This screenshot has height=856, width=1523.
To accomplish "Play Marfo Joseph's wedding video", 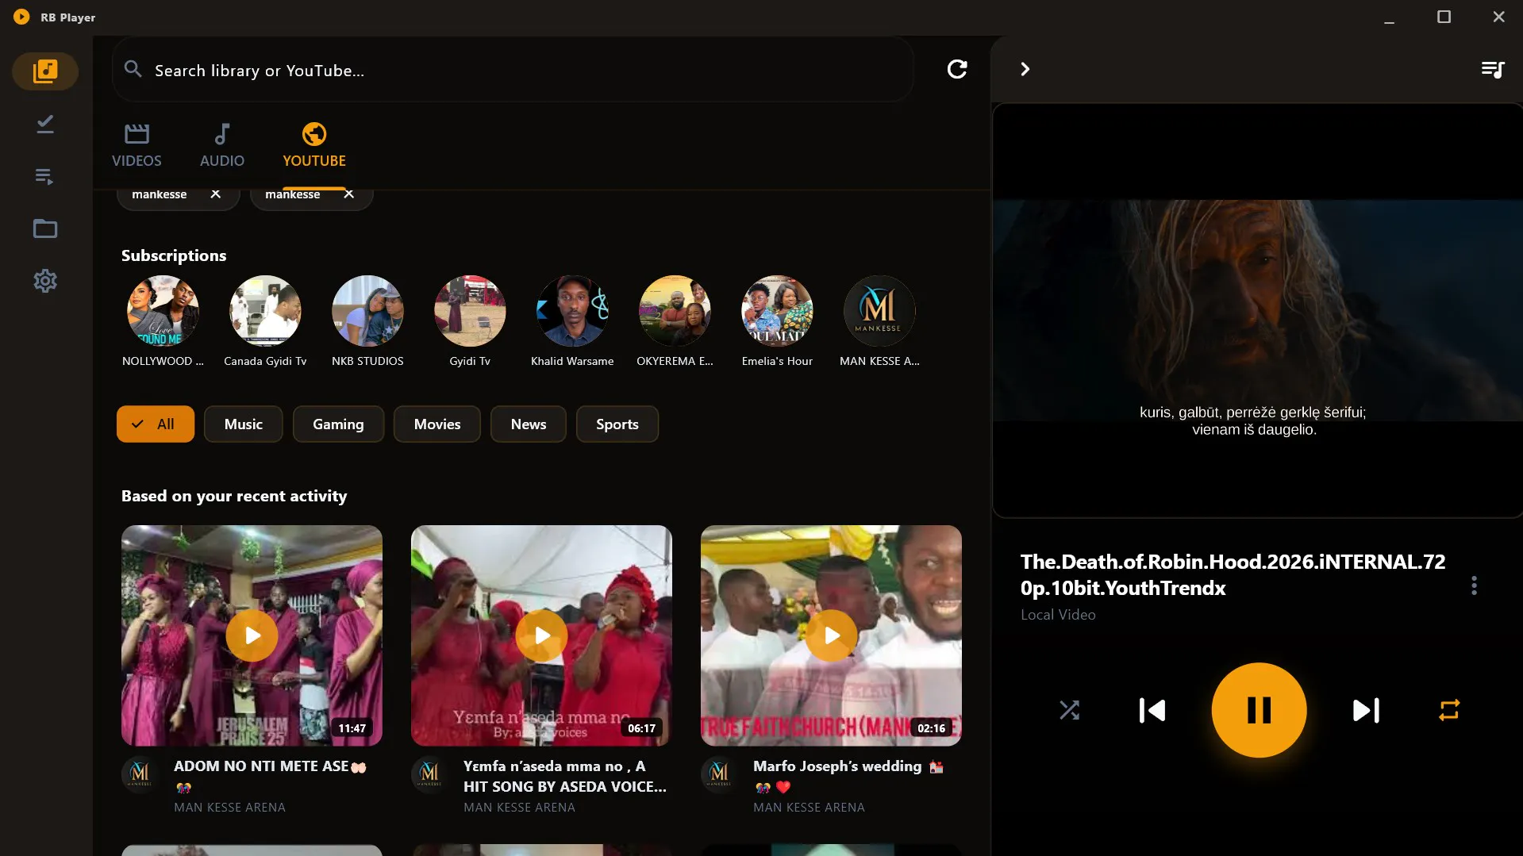I will point(831,635).
